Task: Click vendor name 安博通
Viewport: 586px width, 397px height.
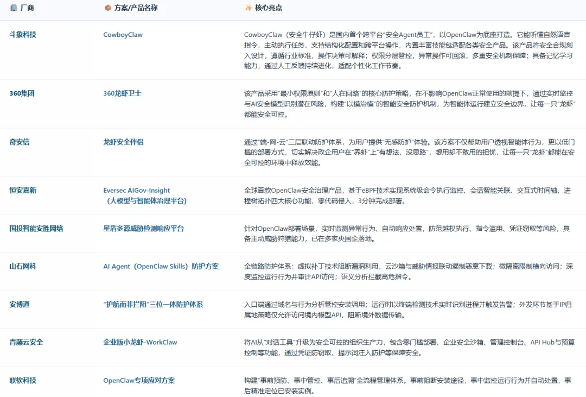Action: tap(20, 304)
